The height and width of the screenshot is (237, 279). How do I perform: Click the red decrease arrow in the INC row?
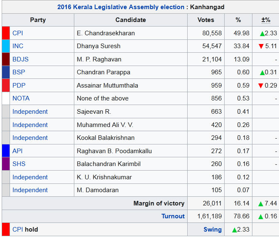click(261, 46)
